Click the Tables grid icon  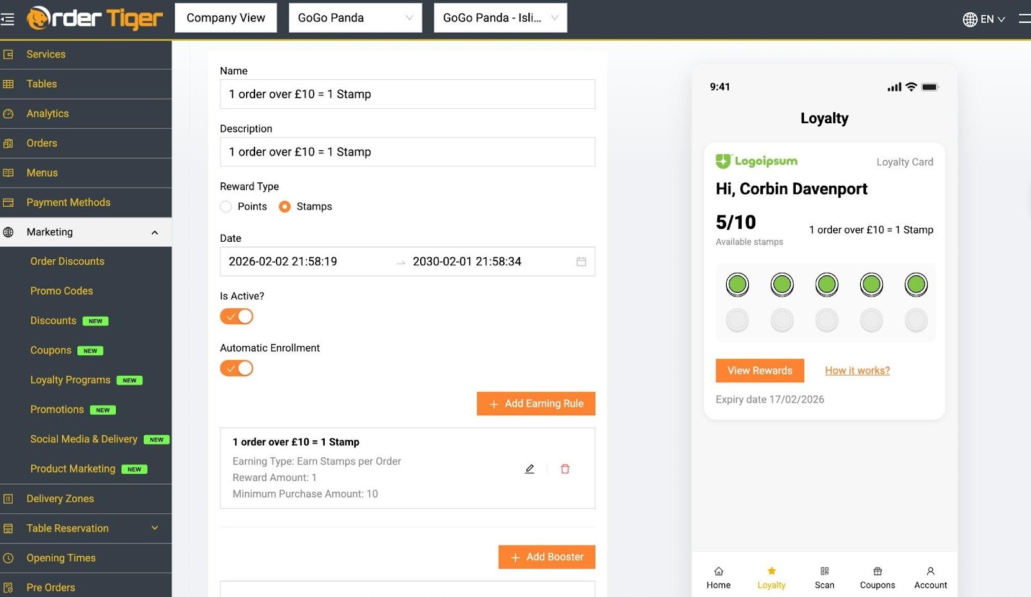[x=8, y=84]
